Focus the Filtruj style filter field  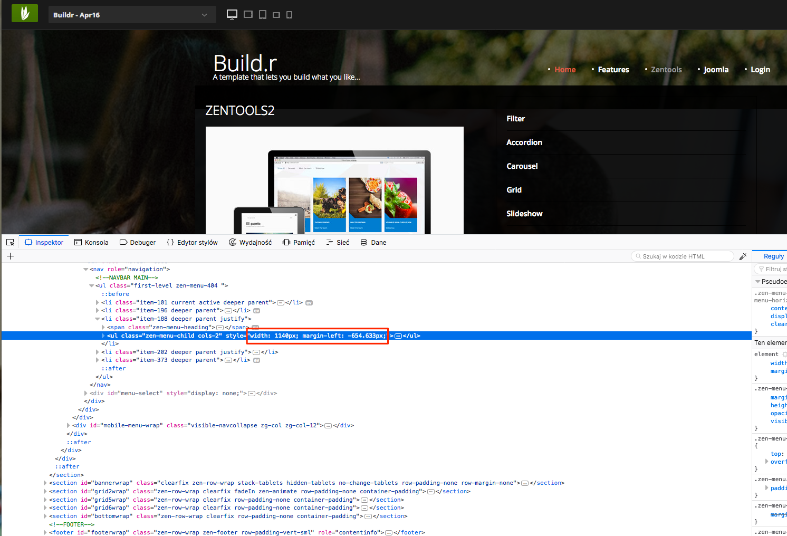coord(771,269)
